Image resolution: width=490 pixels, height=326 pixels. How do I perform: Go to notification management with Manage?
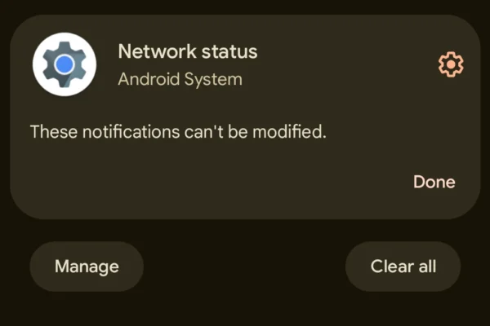87,267
